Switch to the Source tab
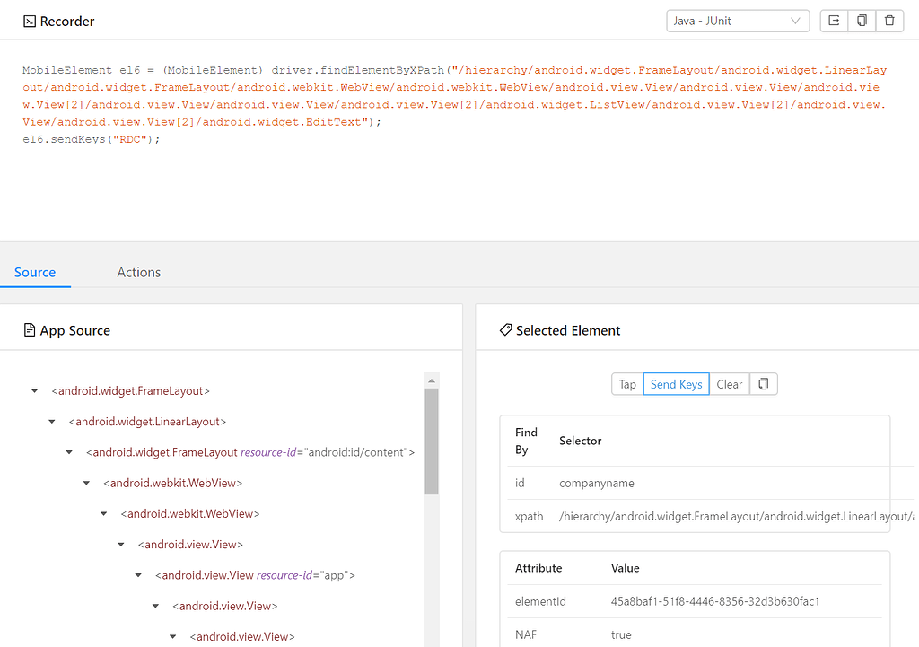 pyautogui.click(x=35, y=272)
